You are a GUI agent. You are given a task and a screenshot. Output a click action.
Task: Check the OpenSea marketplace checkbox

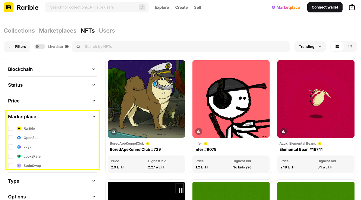point(11,138)
